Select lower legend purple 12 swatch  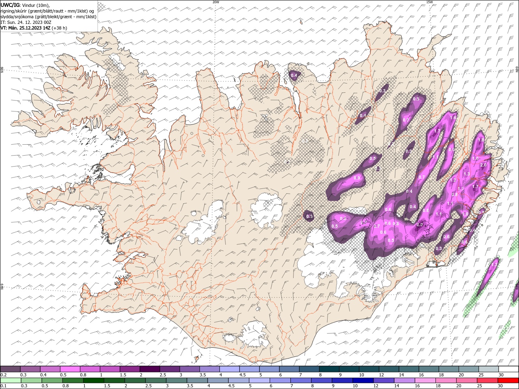[384, 380]
